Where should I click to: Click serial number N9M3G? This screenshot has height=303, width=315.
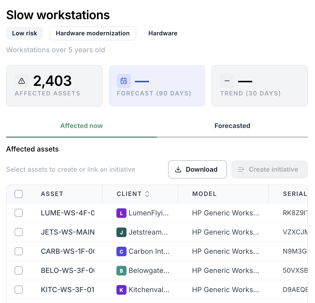click(x=295, y=251)
